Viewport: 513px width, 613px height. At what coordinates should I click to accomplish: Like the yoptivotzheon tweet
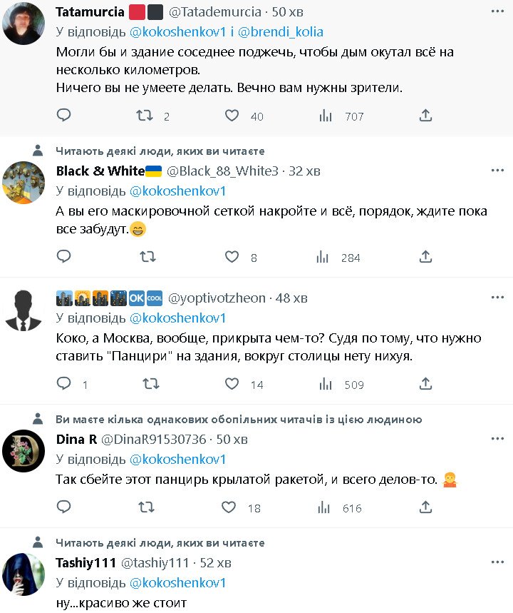coord(232,384)
